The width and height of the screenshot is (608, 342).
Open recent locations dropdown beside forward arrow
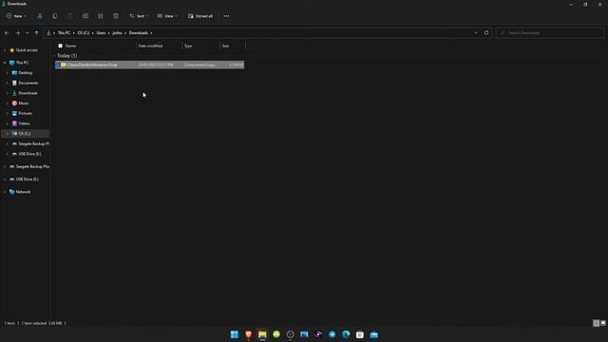pyautogui.click(x=28, y=33)
